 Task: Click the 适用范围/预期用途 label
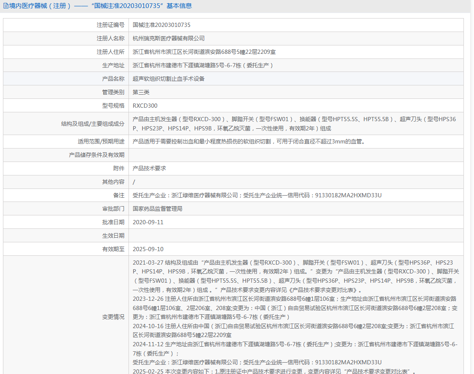tap(101, 142)
